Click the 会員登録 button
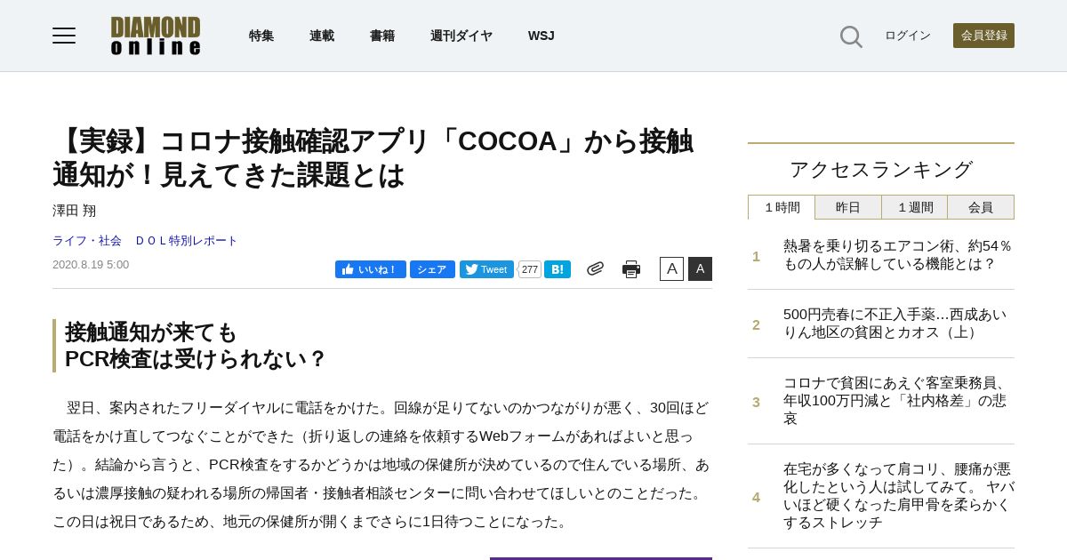The width and height of the screenshot is (1067, 560). (983, 36)
